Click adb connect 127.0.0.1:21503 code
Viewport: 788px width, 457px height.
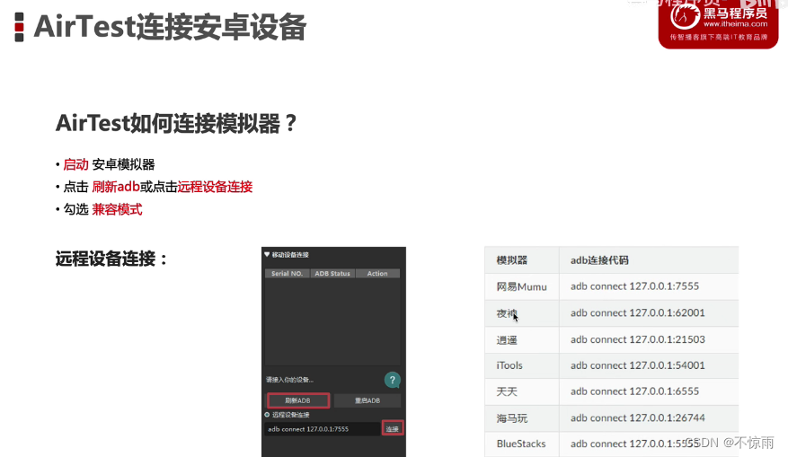pos(638,339)
